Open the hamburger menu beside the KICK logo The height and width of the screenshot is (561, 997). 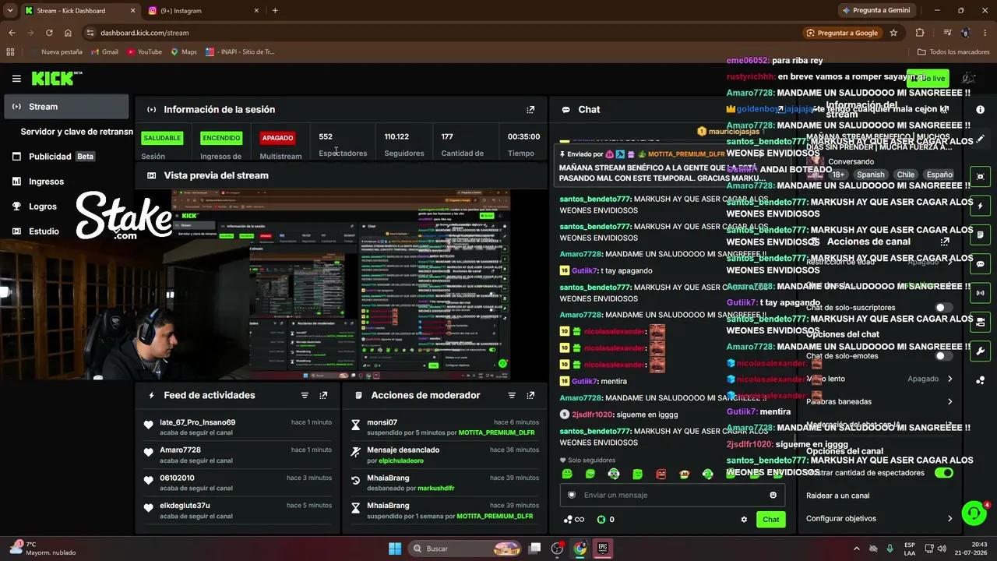(16, 78)
